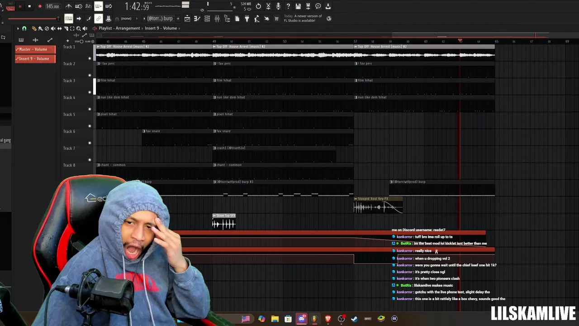Click the globe news icon
The width and height of the screenshot is (579, 326).
click(x=329, y=19)
